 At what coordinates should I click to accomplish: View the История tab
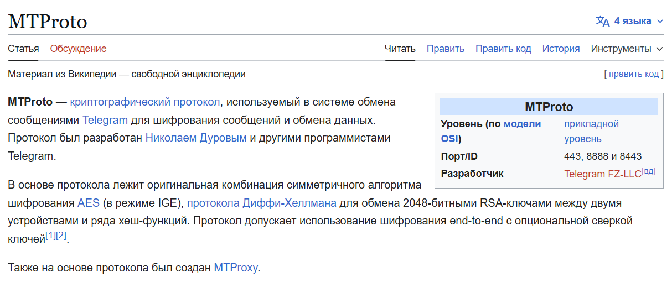click(x=561, y=49)
